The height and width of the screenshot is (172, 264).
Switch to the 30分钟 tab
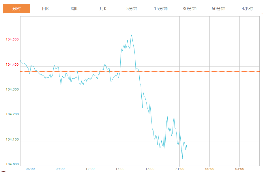pyautogui.click(x=190, y=9)
